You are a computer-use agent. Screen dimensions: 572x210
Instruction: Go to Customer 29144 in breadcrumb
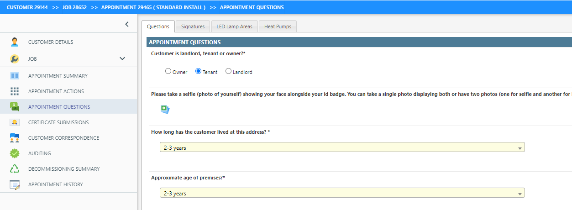pos(26,7)
